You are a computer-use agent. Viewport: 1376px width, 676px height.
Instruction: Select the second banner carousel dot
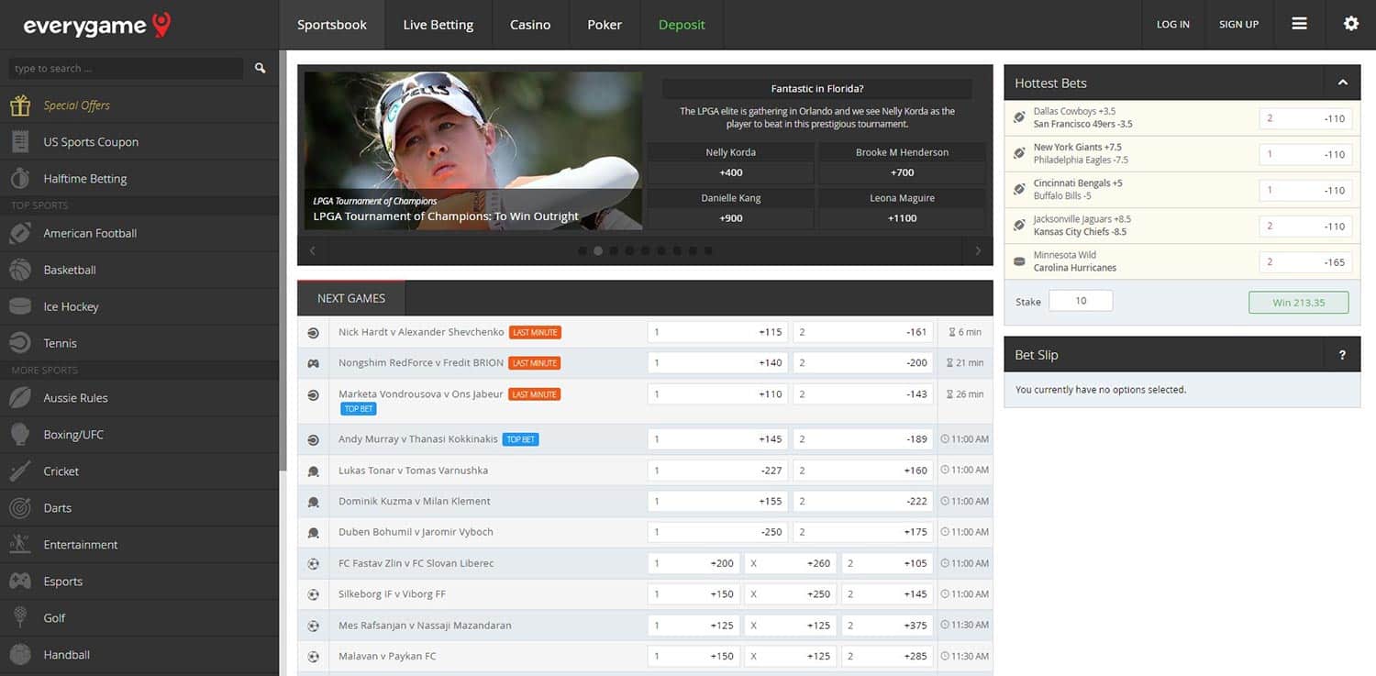(598, 250)
